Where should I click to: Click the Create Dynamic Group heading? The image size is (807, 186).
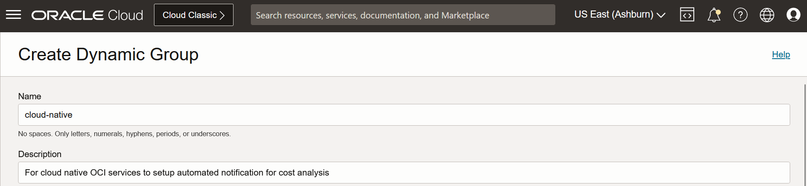pyautogui.click(x=108, y=54)
